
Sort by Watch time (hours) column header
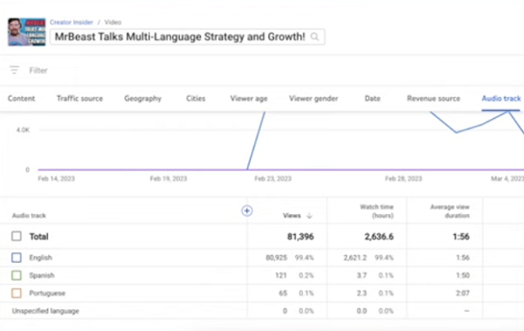point(376,211)
